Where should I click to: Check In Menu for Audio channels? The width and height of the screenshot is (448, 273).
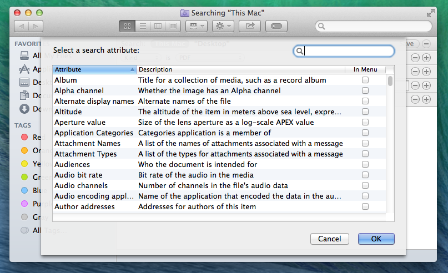point(365,186)
